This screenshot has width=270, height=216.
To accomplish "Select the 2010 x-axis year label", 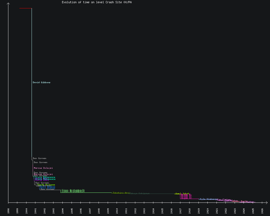I will point(117,211).
